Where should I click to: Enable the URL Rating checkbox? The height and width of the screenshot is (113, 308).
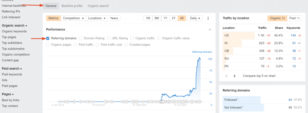[109, 38]
